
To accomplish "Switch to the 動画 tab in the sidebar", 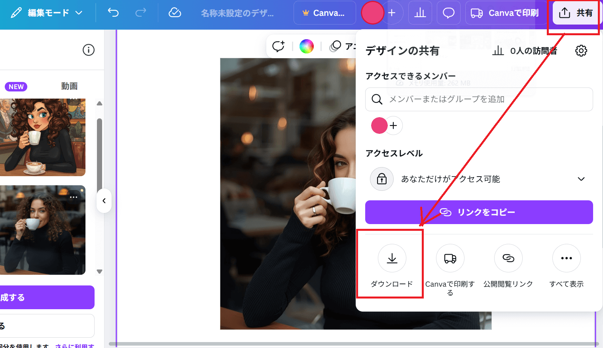I will pyautogui.click(x=69, y=86).
